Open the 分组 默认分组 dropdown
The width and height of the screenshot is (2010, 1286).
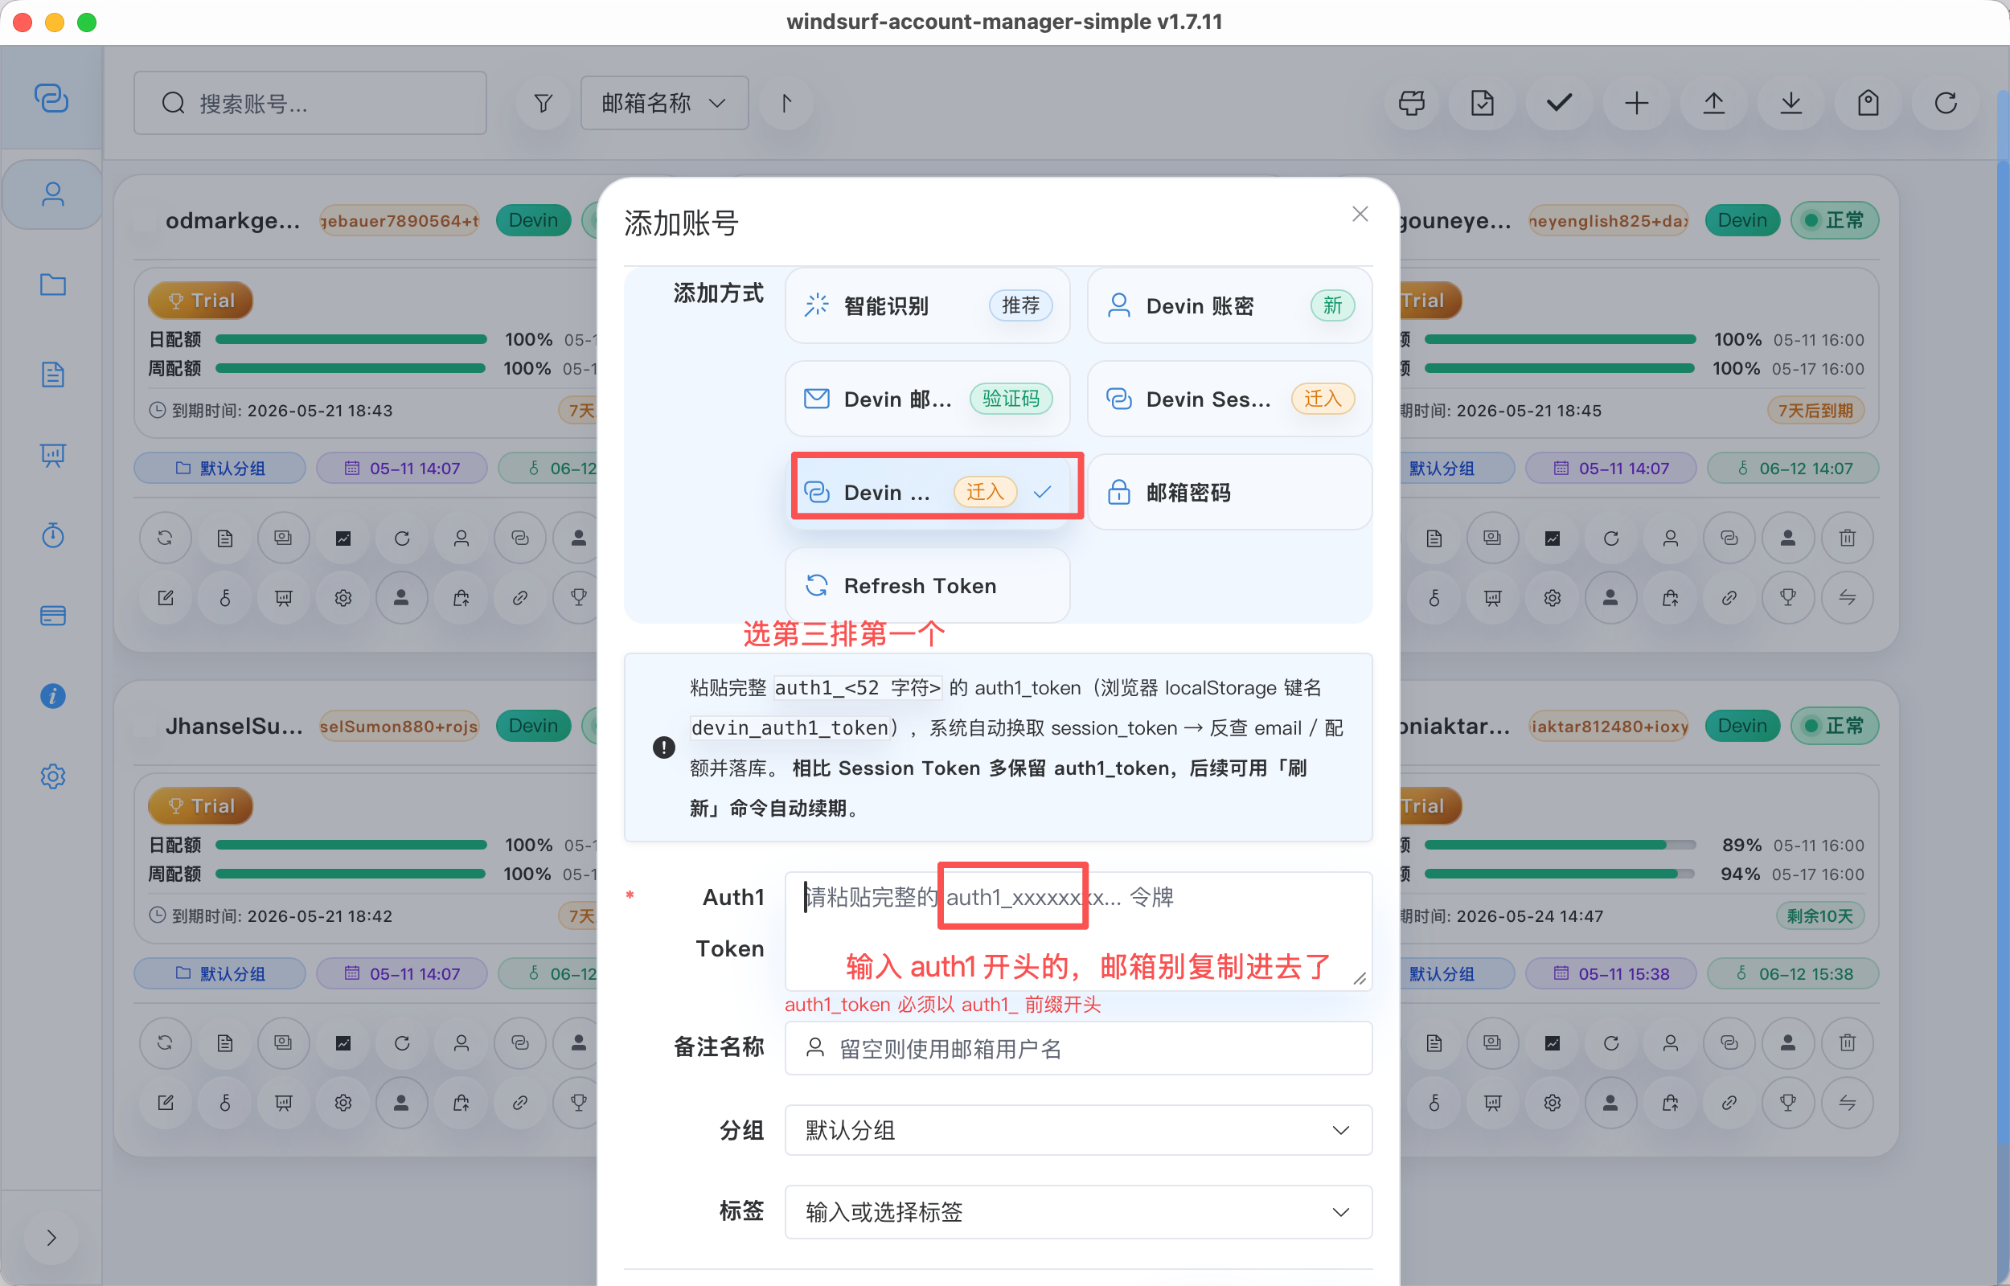click(x=1078, y=1131)
